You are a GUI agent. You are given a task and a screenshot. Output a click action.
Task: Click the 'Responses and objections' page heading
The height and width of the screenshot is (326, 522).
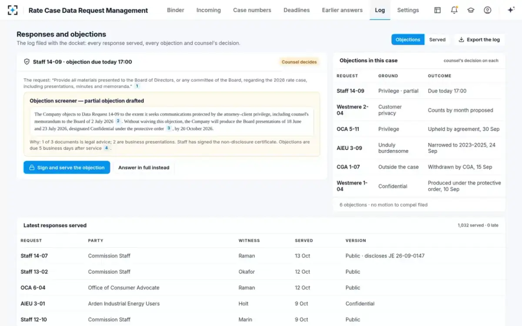(61, 34)
